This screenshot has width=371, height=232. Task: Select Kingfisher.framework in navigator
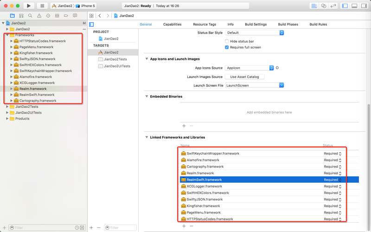point(36,53)
